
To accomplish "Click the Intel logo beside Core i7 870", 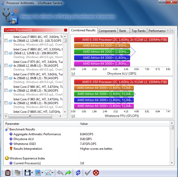I will point(10,78).
